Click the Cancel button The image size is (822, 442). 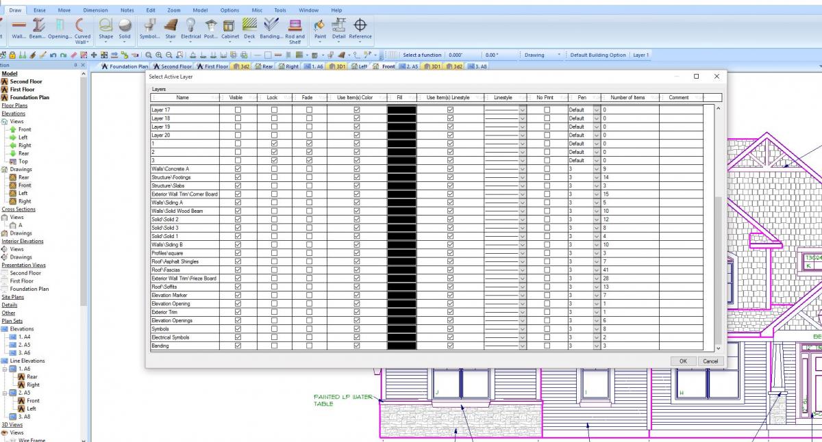pyautogui.click(x=710, y=361)
